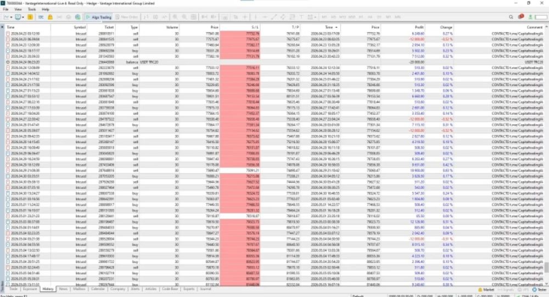Click the toolbar search input box
The width and height of the screenshot is (549, 297).
[541, 17]
